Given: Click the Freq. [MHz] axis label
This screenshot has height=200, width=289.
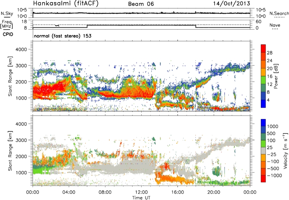Looking at the screenshot, I should point(7,25).
